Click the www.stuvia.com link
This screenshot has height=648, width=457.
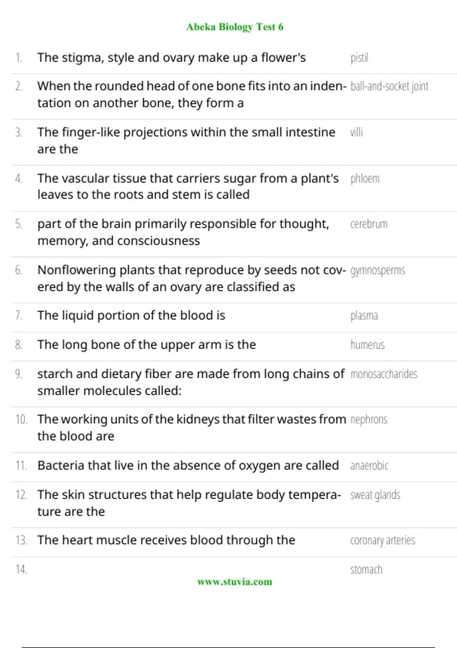[x=235, y=582]
